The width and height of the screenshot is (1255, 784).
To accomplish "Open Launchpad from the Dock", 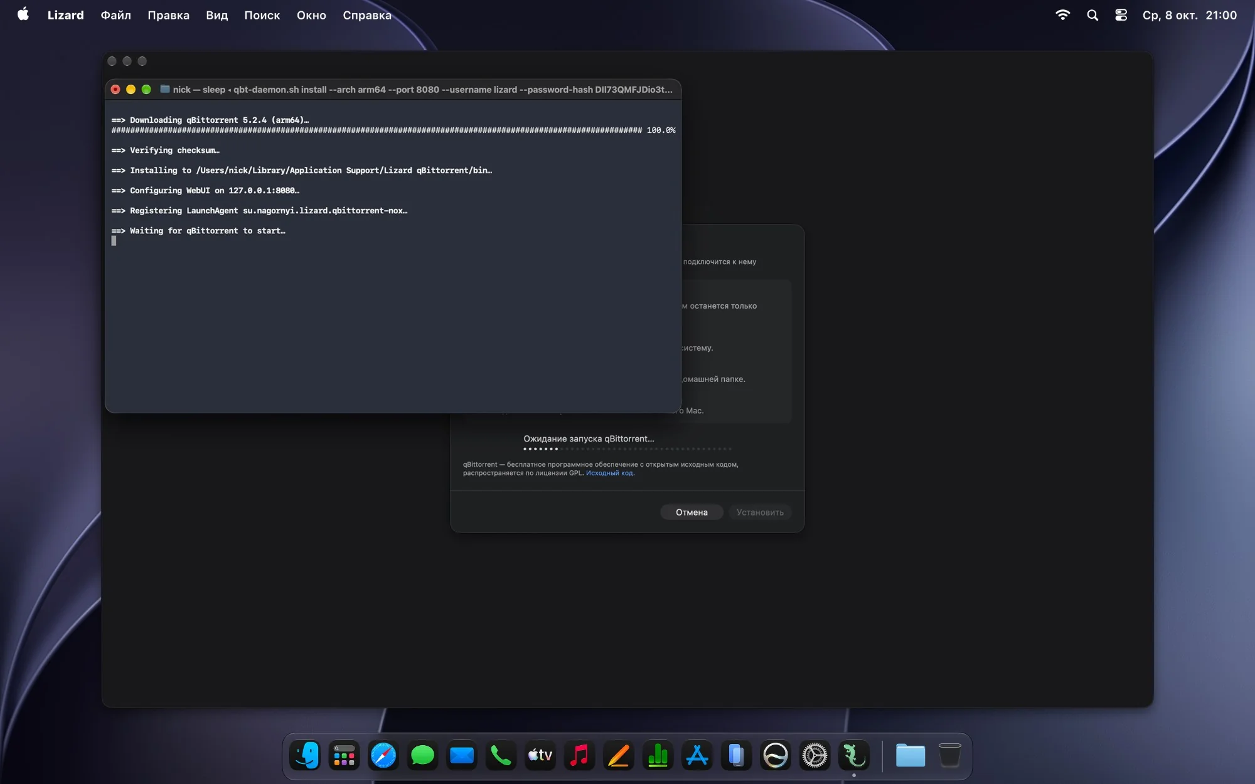I will point(344,755).
